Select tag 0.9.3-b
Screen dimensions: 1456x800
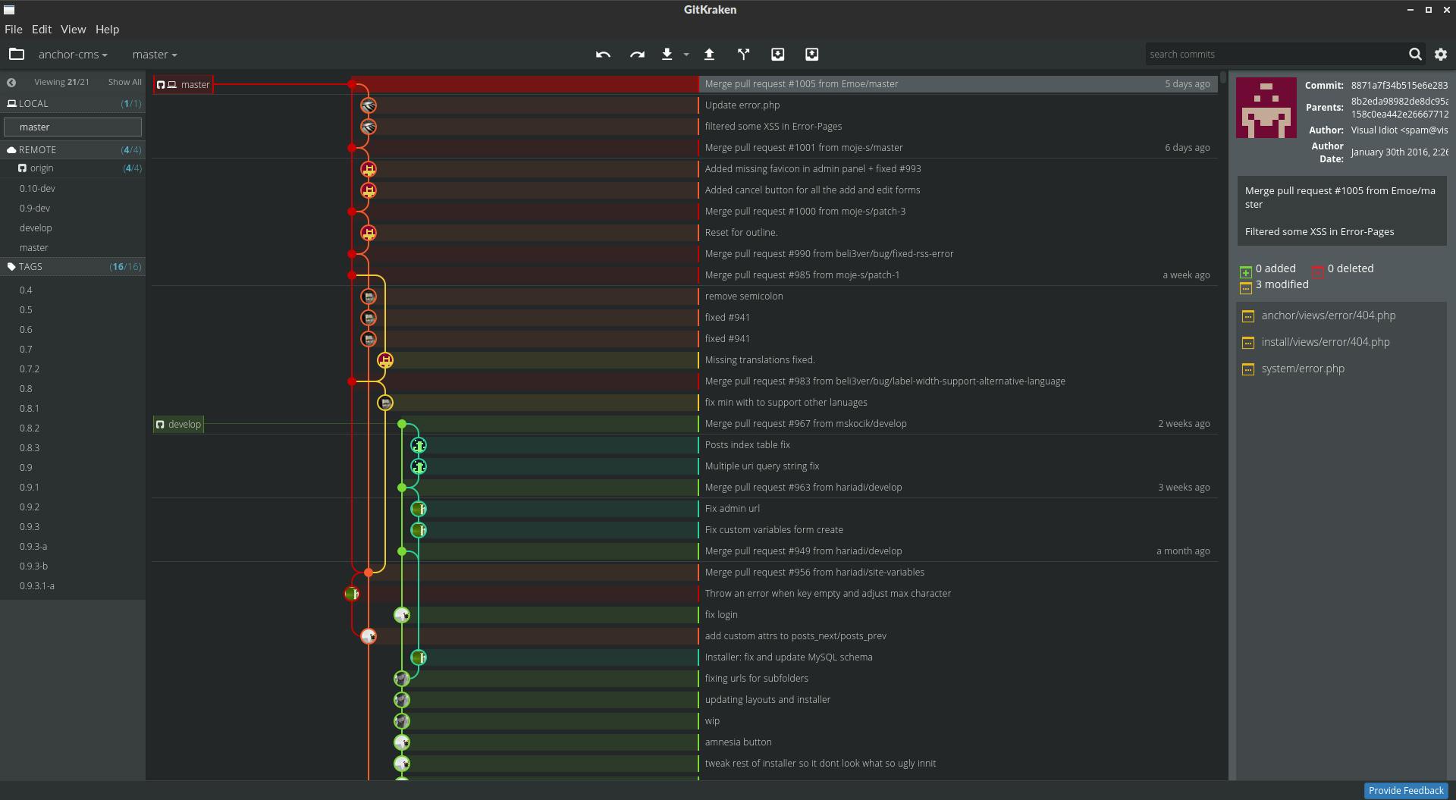(33, 566)
